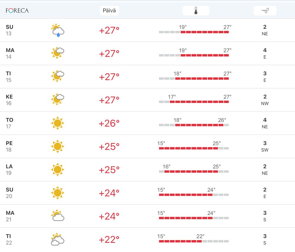Select the thermometer temperature column button

196,11
